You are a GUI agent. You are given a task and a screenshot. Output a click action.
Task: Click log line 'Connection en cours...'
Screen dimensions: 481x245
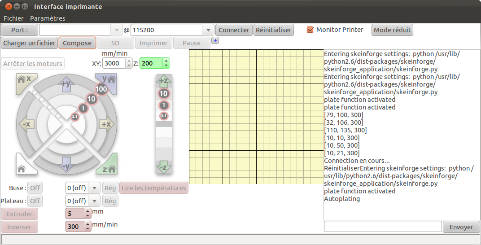pos(357,161)
